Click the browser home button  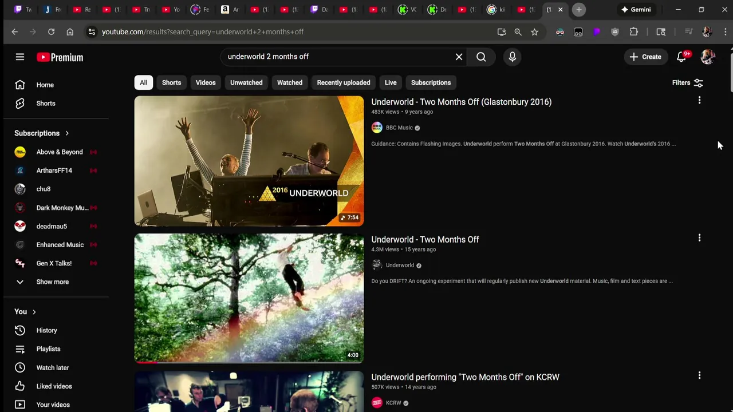[70, 32]
